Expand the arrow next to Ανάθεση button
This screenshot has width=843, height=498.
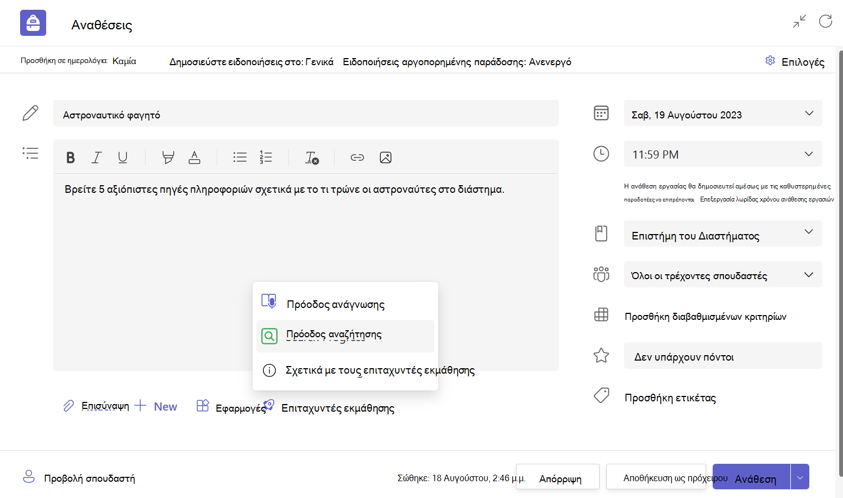[800, 477]
